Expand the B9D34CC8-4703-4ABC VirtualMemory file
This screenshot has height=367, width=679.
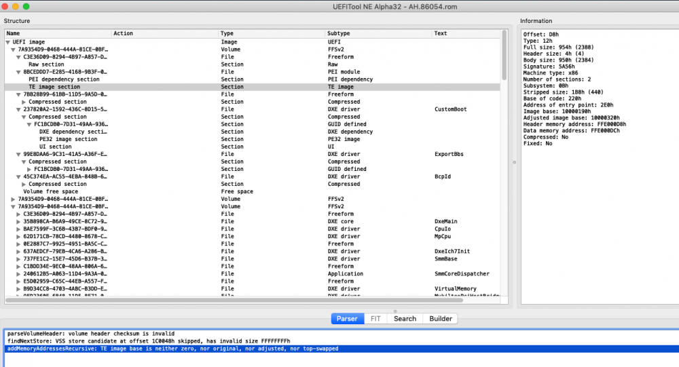[x=18, y=289]
